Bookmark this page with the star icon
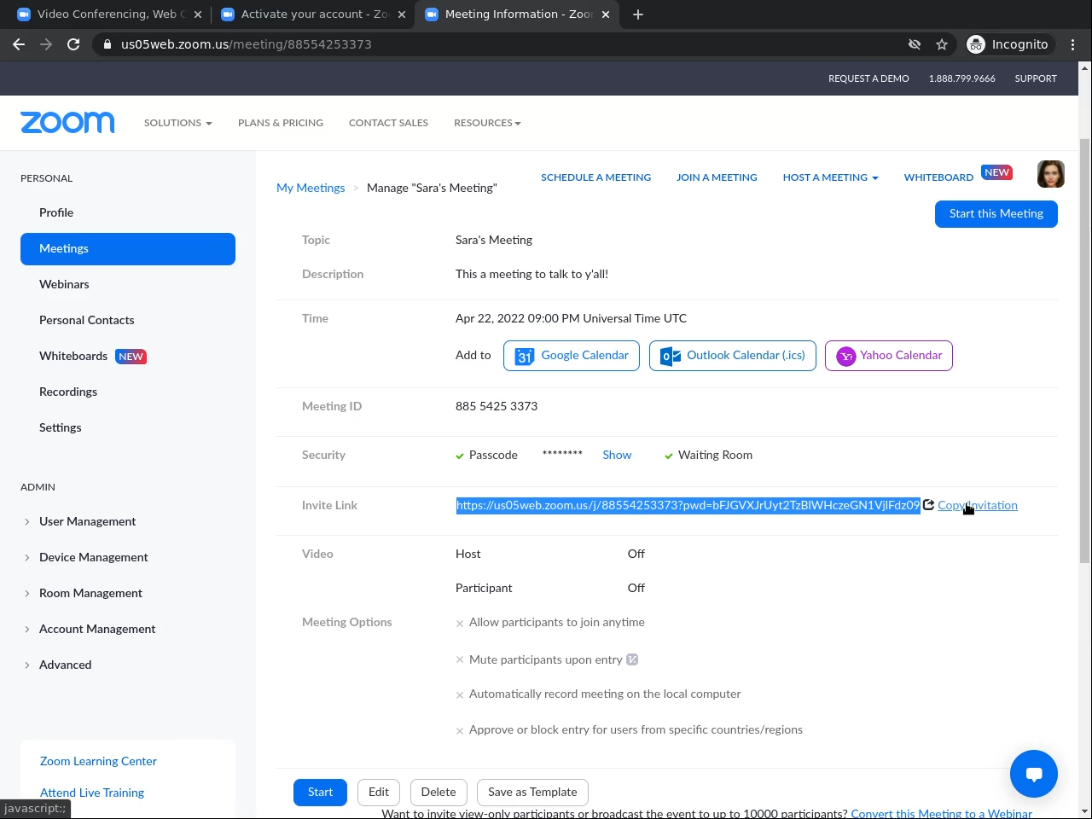Viewport: 1092px width, 819px height. 942,44
